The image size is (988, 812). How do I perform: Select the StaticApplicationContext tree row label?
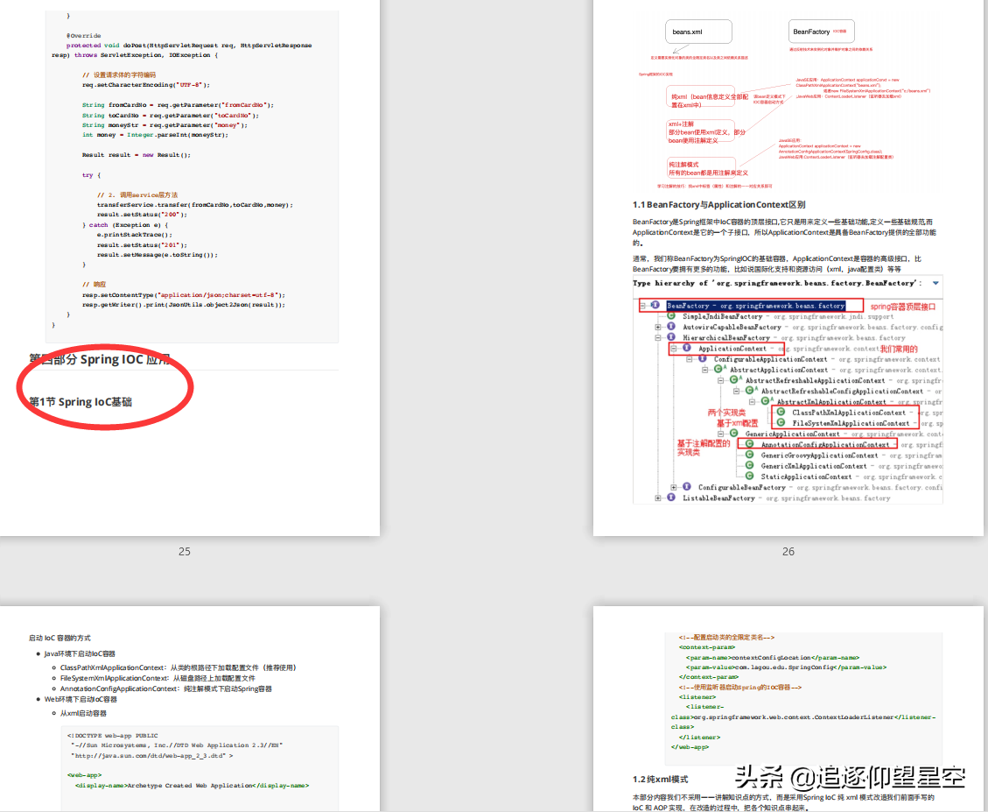pyautogui.click(x=806, y=477)
